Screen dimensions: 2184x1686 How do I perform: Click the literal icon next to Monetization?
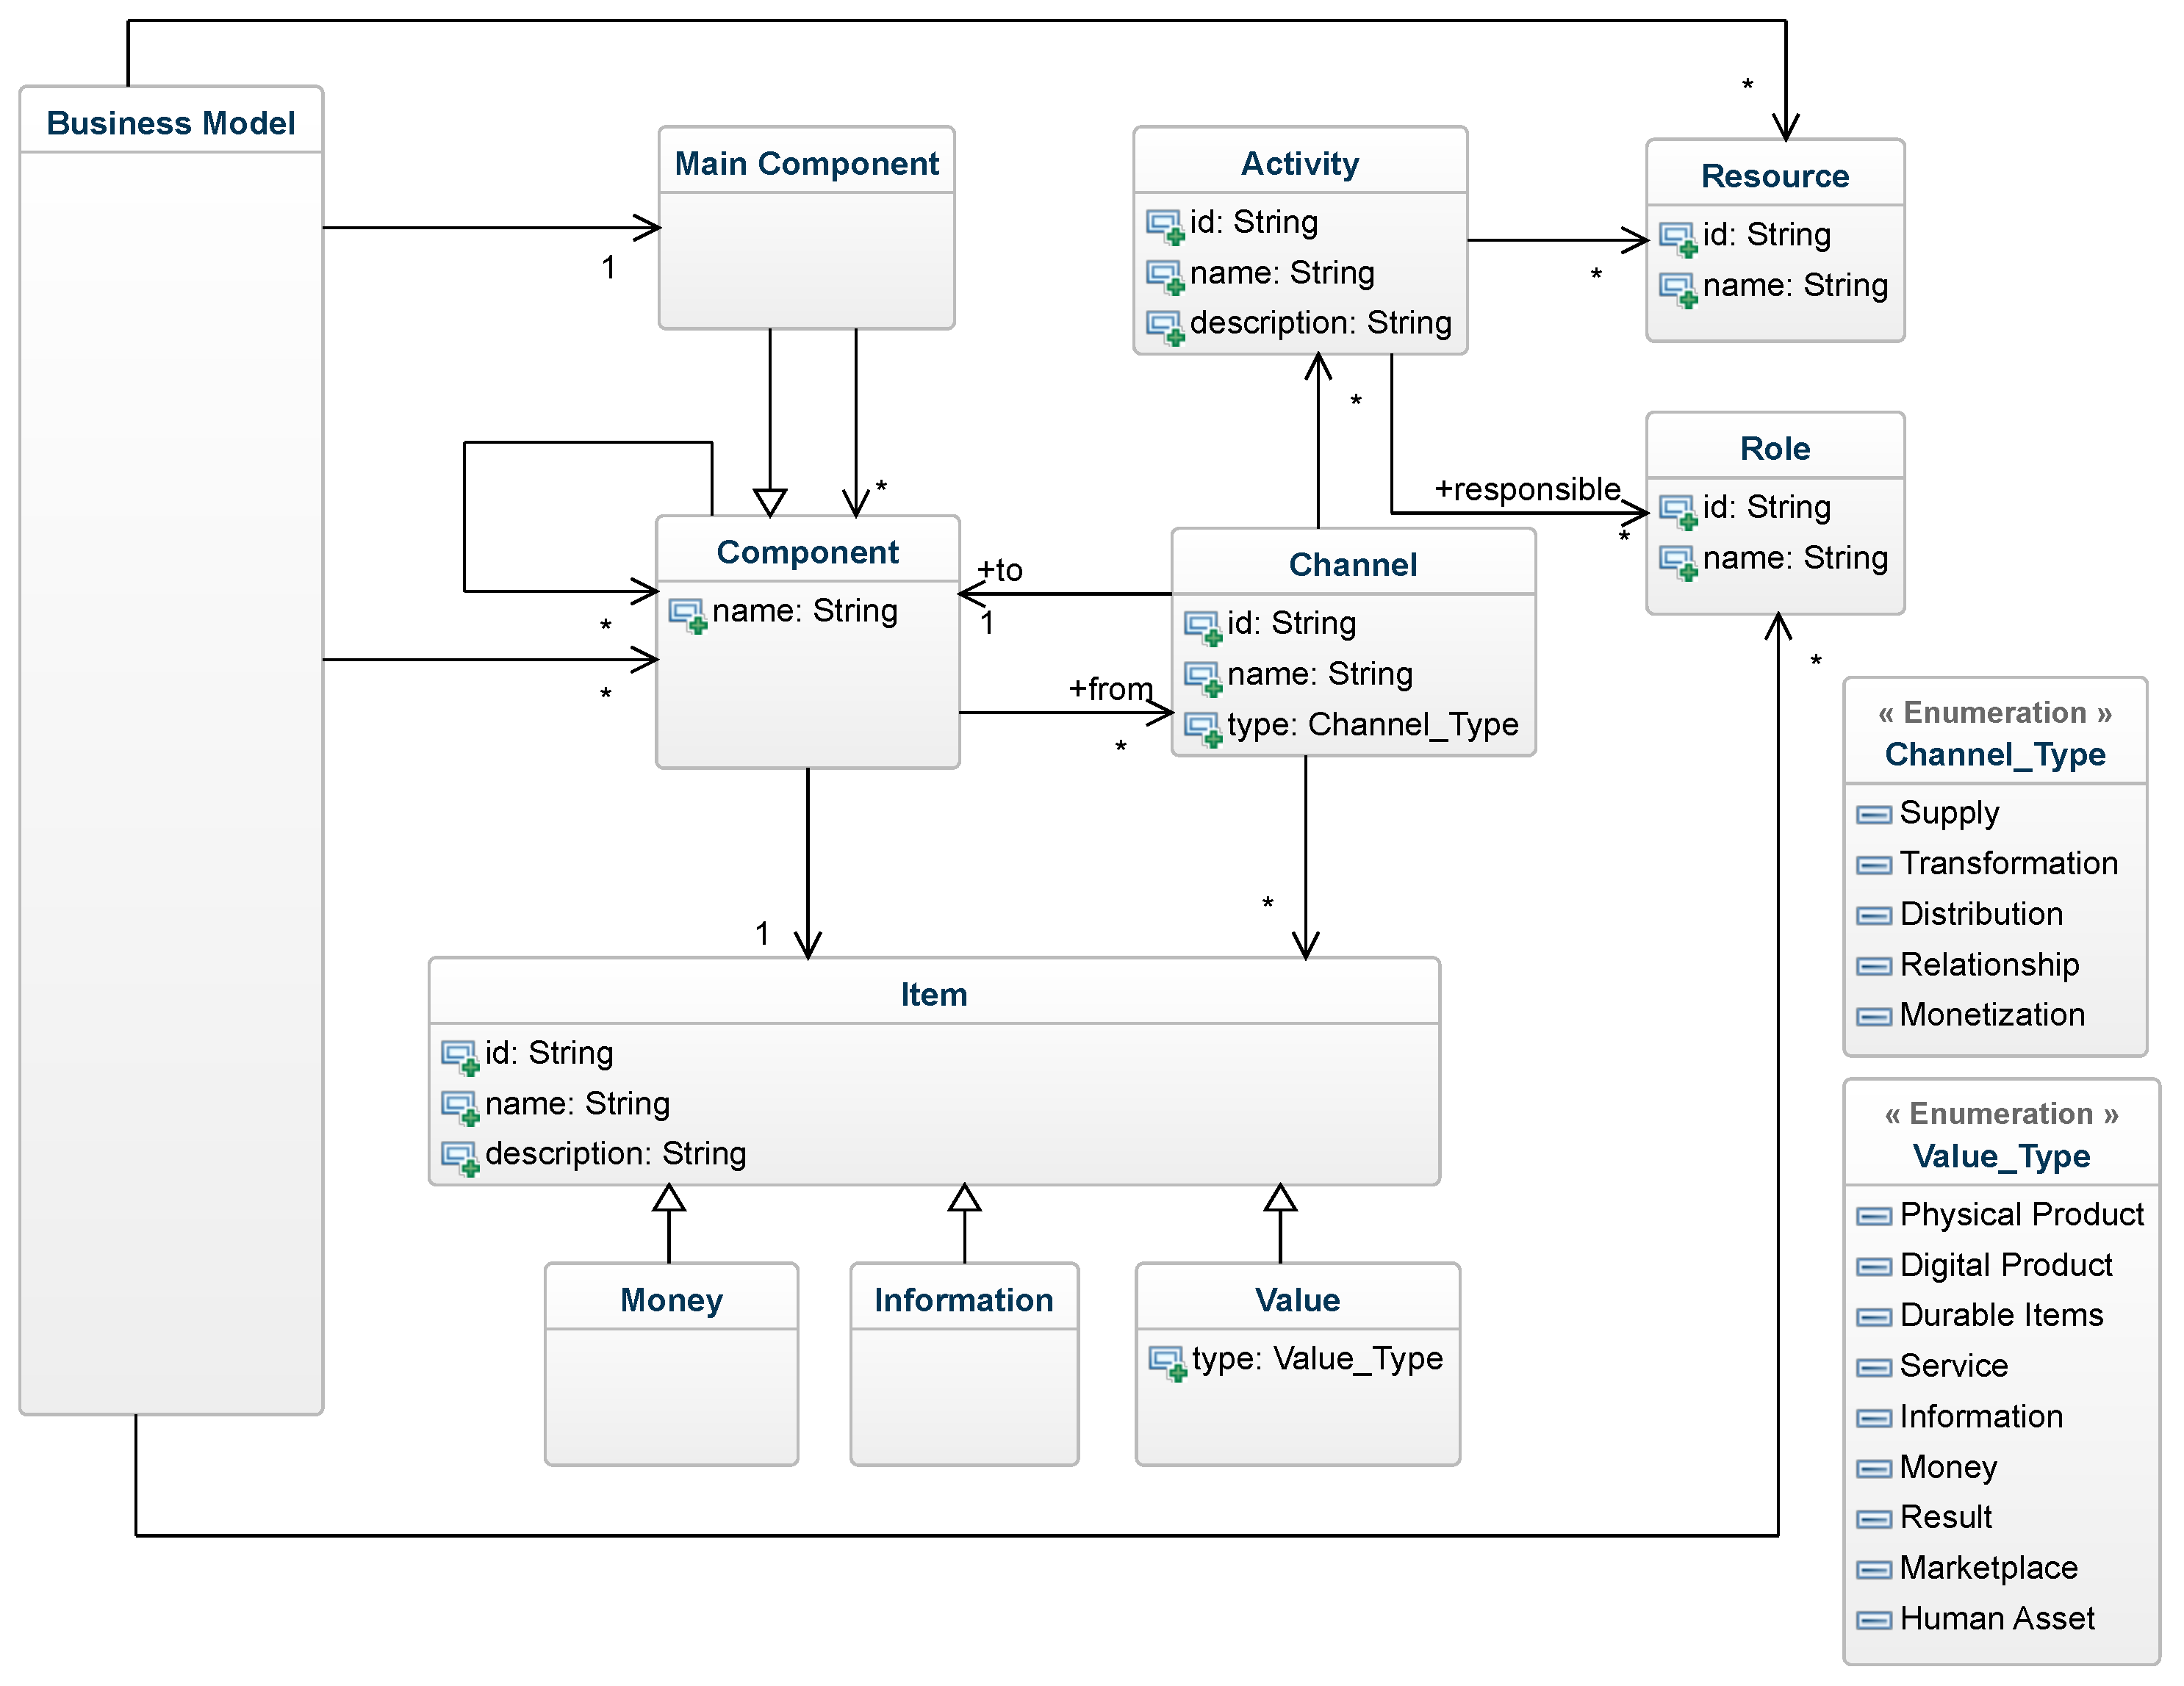coord(1873,1017)
